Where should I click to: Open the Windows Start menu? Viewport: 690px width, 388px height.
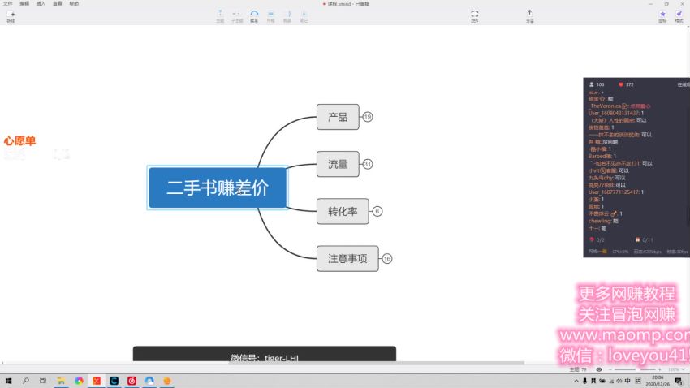[8, 381]
